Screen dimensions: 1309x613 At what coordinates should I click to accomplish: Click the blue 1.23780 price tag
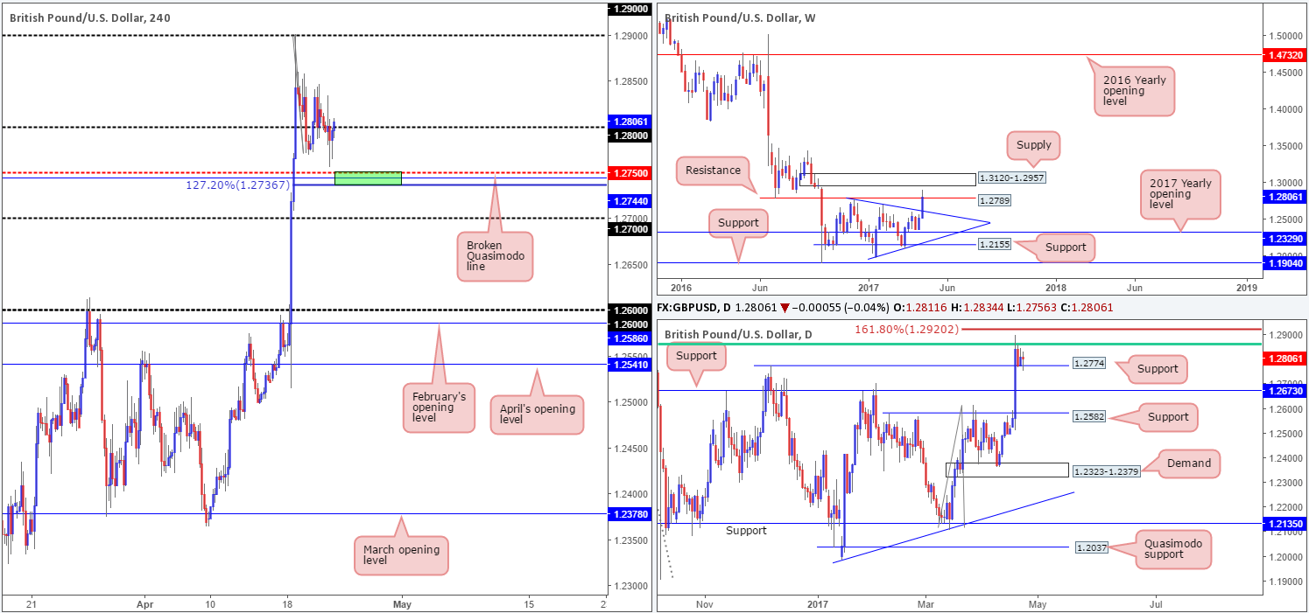tap(630, 514)
